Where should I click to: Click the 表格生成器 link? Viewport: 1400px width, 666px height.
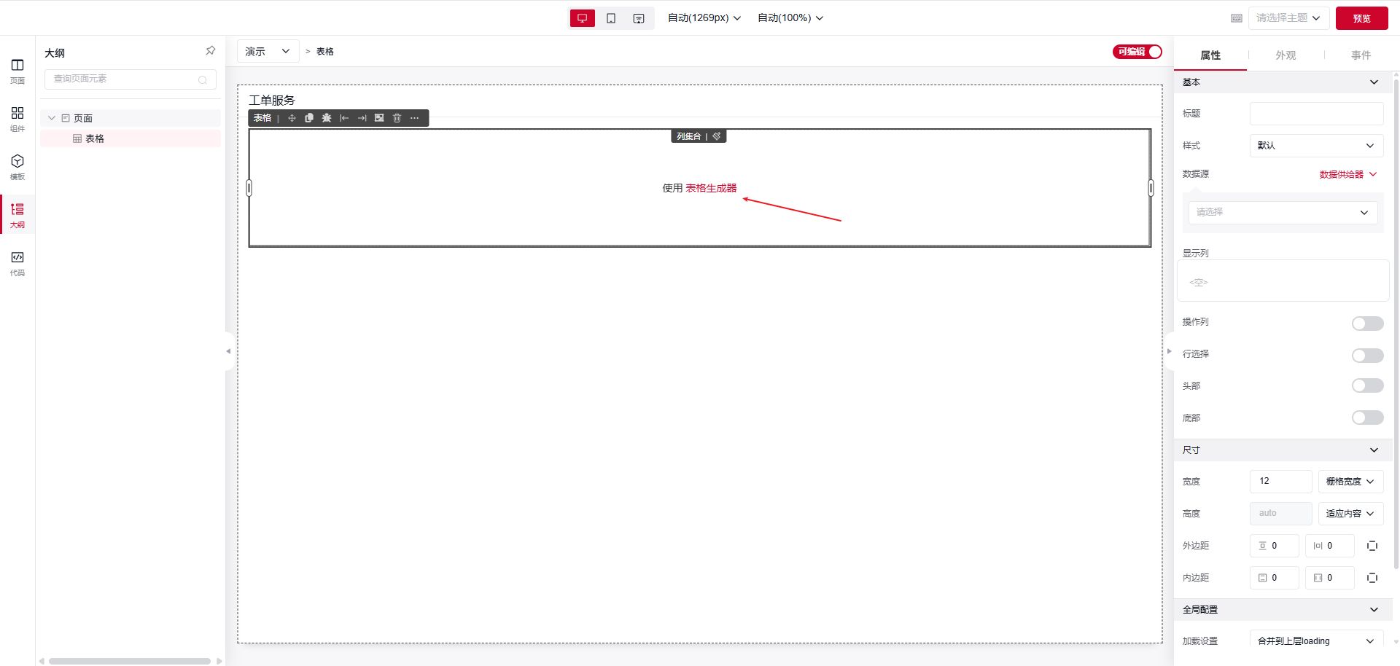(x=711, y=188)
